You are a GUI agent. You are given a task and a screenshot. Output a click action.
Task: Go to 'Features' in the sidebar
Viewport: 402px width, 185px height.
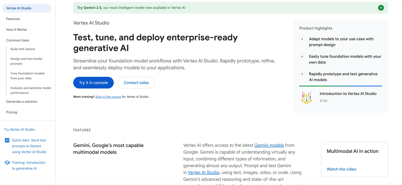[x=13, y=19]
